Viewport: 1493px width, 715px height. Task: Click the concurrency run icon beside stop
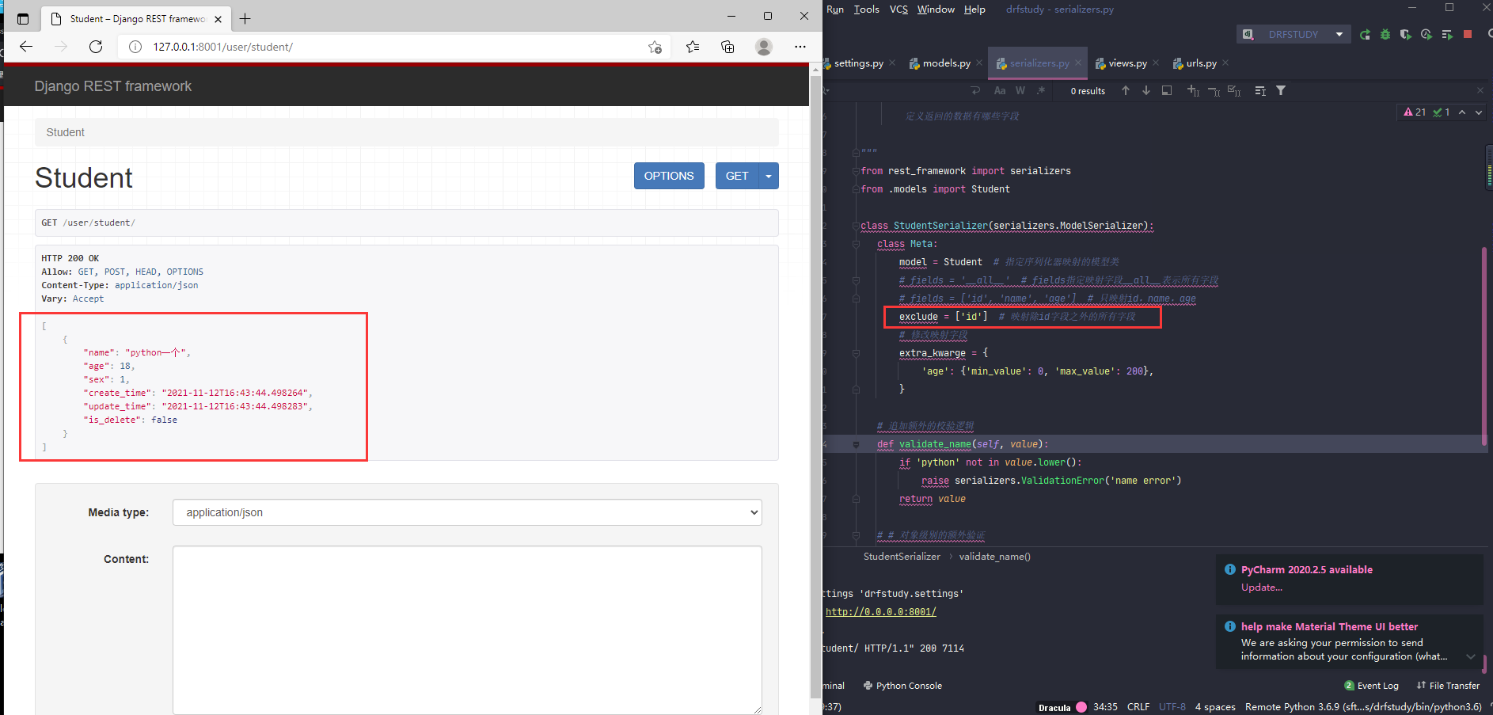(x=1447, y=34)
